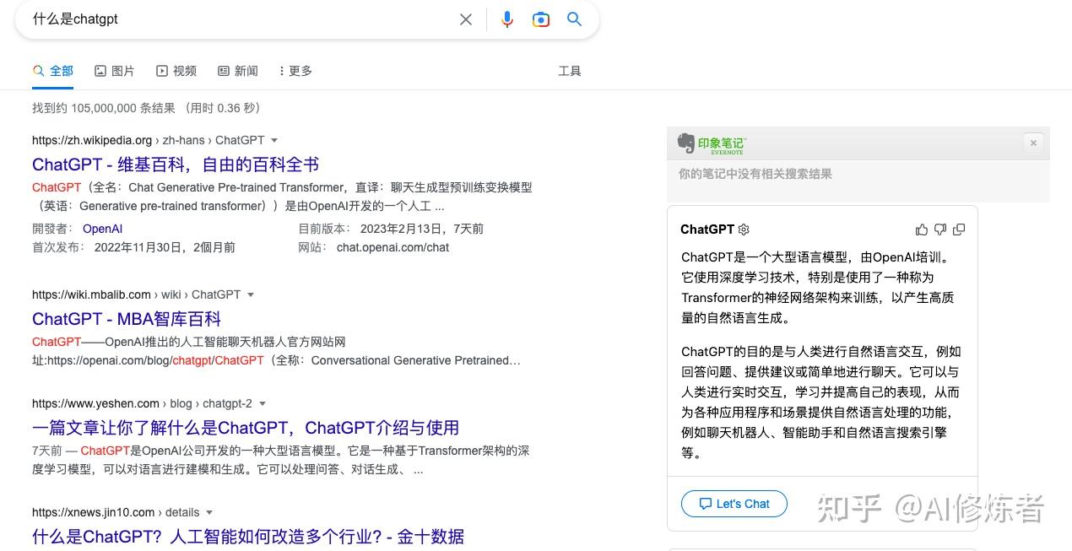Click the ChatGPT panel title
The height and width of the screenshot is (551, 1072).
[x=707, y=230]
